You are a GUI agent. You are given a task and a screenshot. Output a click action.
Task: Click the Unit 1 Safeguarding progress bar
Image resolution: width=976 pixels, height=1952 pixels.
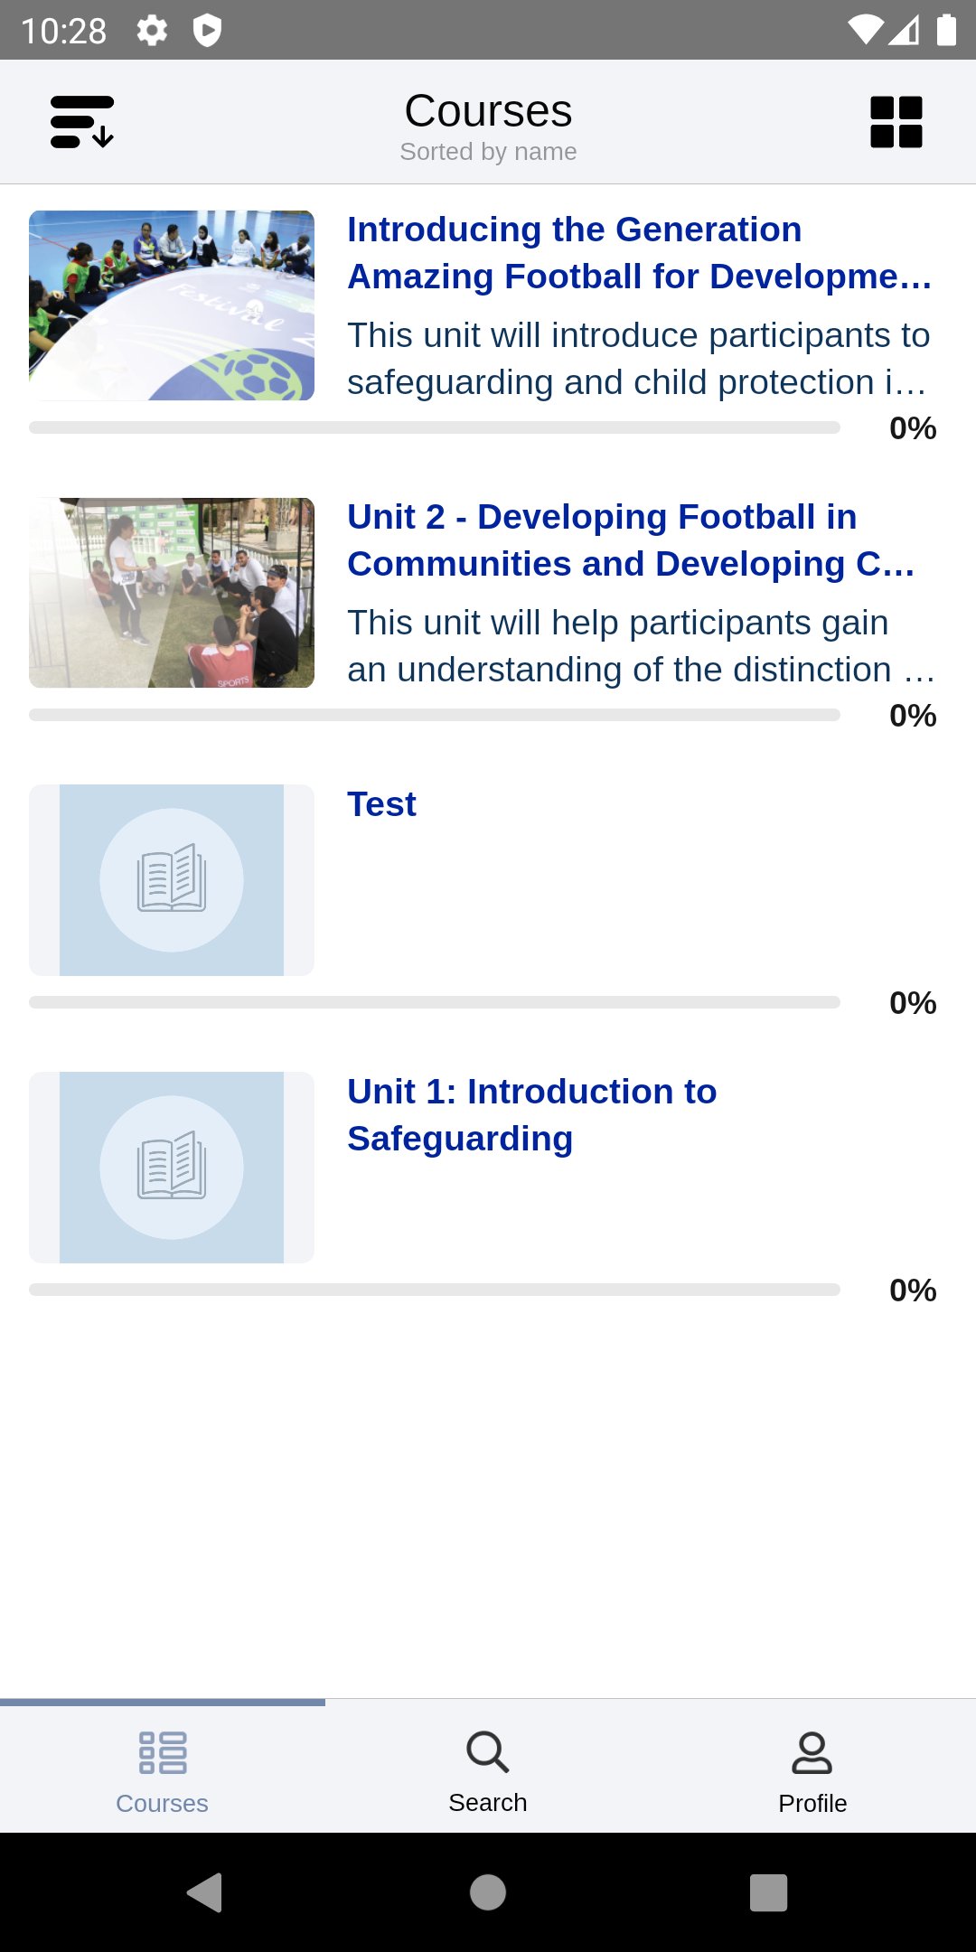coord(434,1290)
